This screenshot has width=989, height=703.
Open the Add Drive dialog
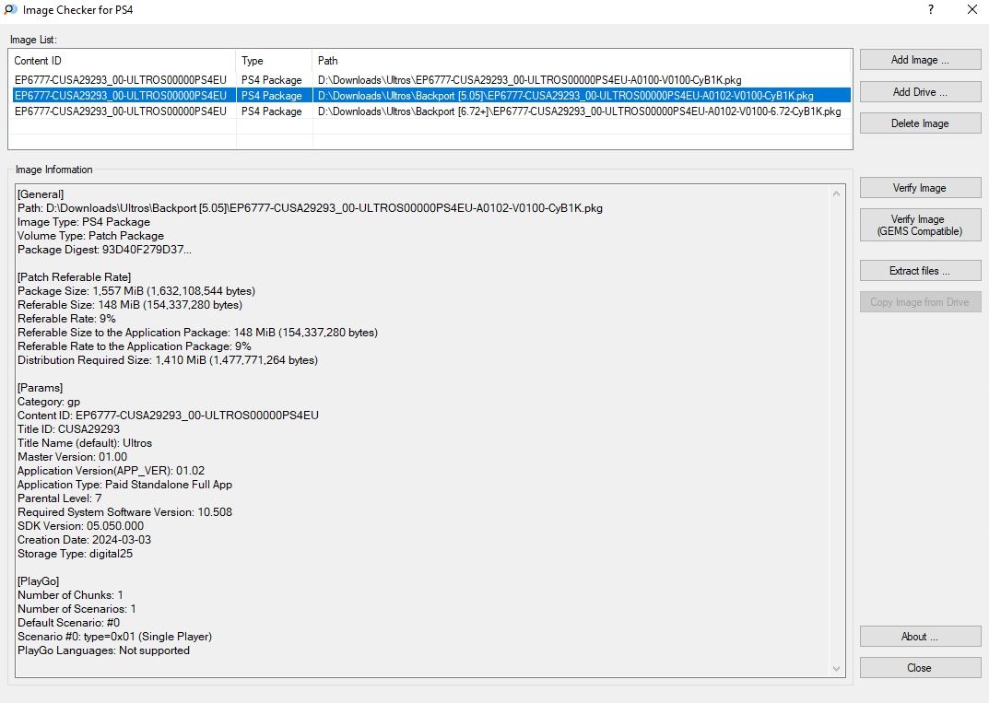tap(920, 92)
